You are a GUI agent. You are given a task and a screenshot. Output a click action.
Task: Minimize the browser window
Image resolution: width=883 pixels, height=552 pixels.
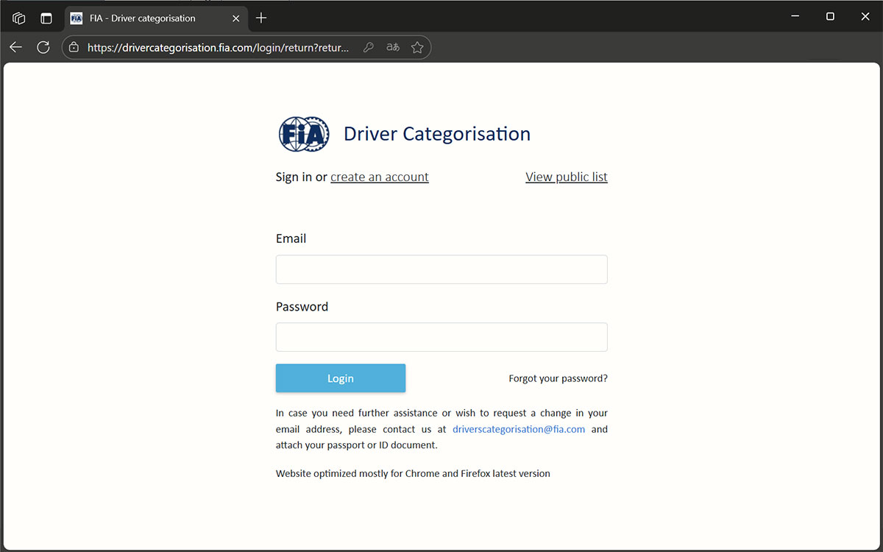(795, 16)
